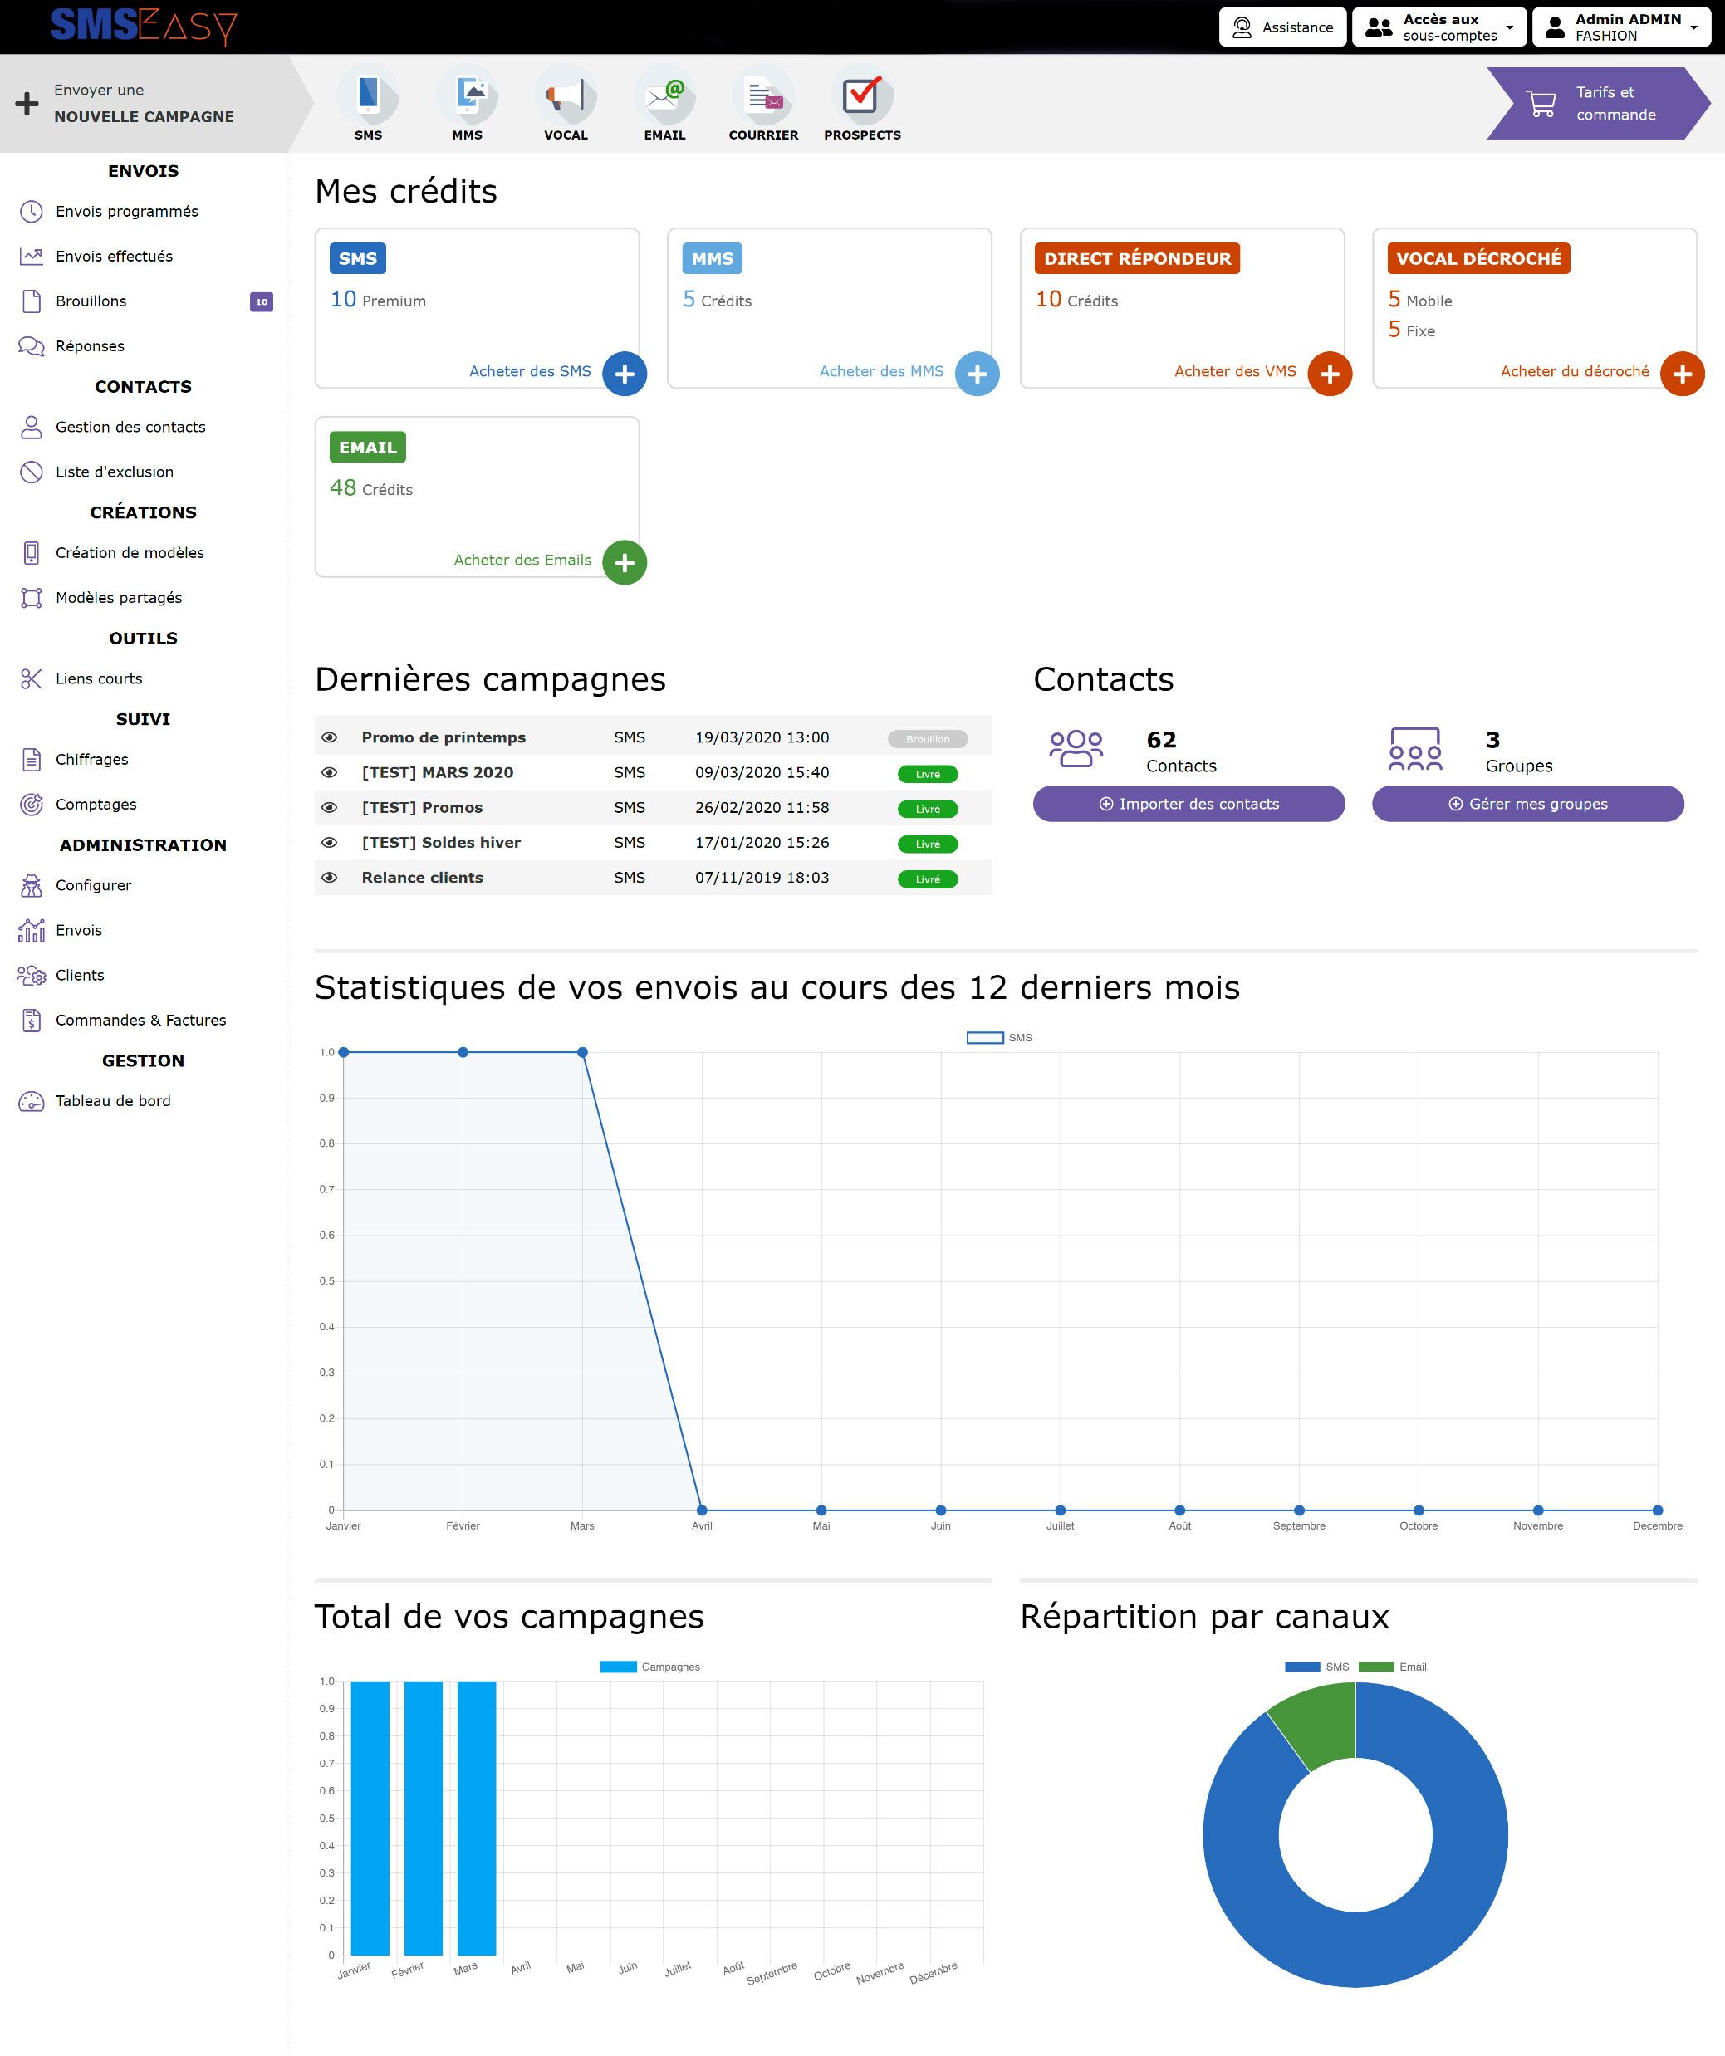The image size is (1725, 2056).
Task: Open the EMAIL campaign icon
Action: pyautogui.click(x=664, y=95)
